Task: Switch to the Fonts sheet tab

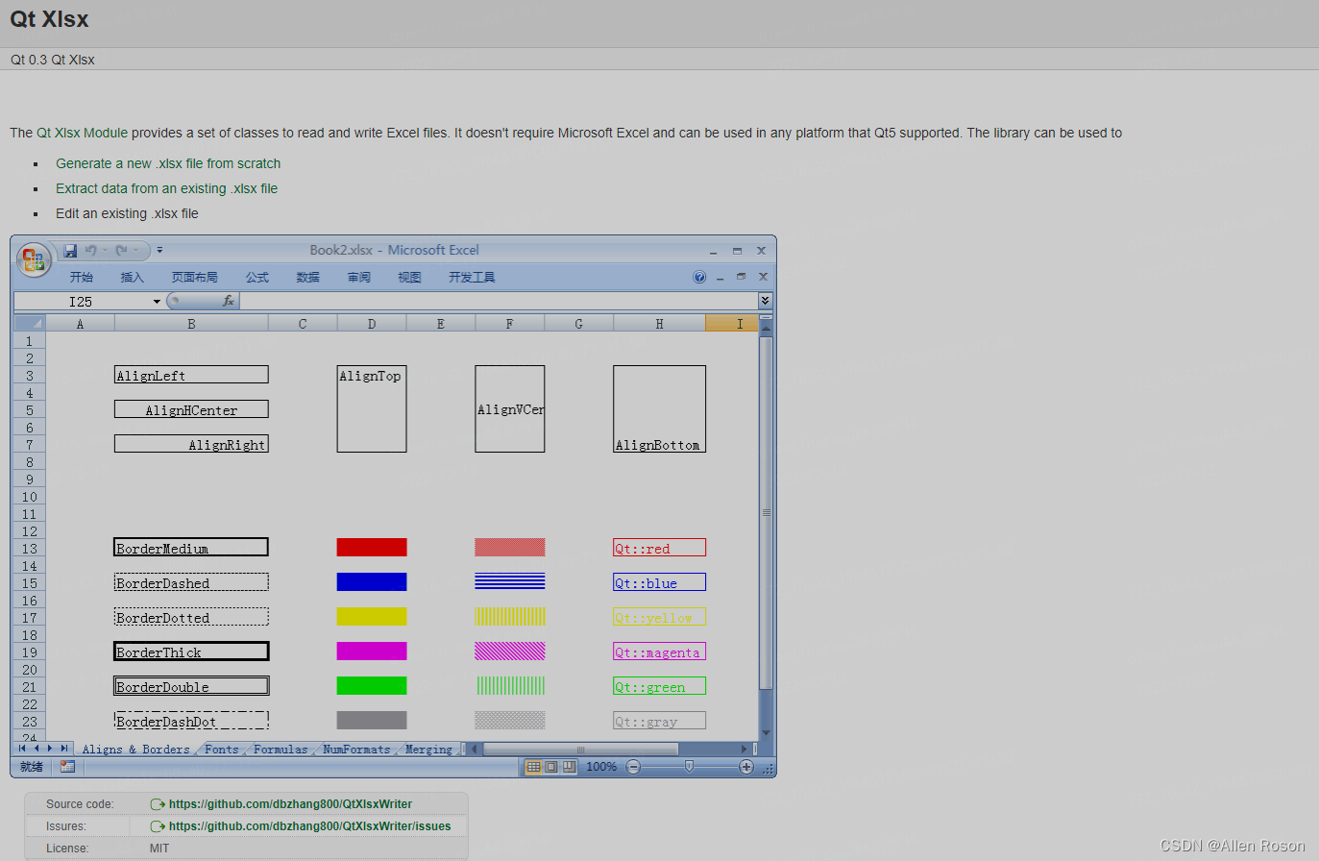Action: tap(221, 749)
